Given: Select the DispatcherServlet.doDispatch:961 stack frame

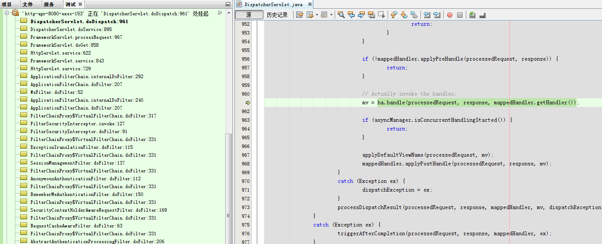Looking at the screenshot, I should (x=79, y=21).
